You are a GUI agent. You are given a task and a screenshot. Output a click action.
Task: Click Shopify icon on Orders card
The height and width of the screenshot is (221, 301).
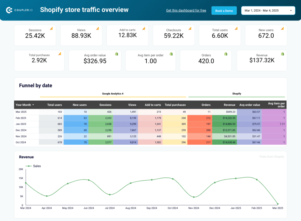coord(226,54)
